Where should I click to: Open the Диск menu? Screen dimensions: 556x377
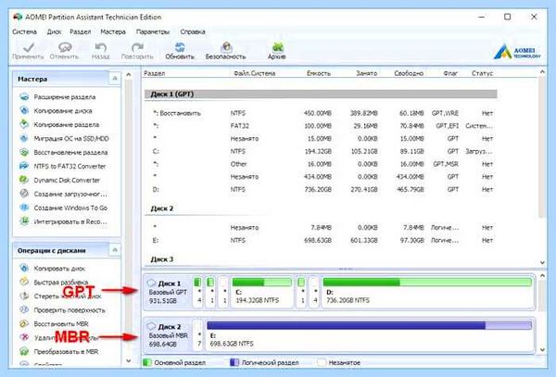point(55,31)
